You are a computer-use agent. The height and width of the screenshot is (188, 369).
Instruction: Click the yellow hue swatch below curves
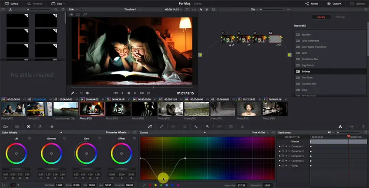coord(155,185)
